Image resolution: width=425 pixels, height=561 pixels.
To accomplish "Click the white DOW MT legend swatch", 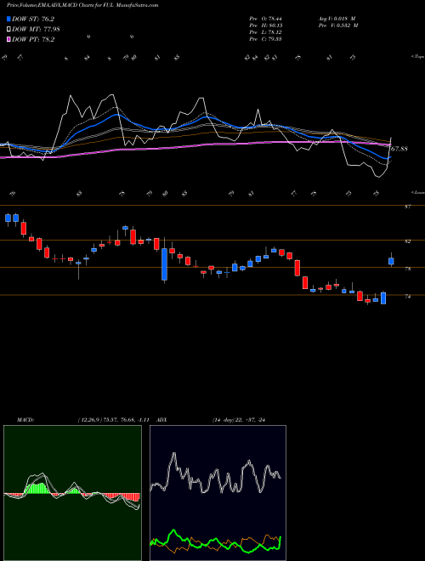I will coord(8,30).
